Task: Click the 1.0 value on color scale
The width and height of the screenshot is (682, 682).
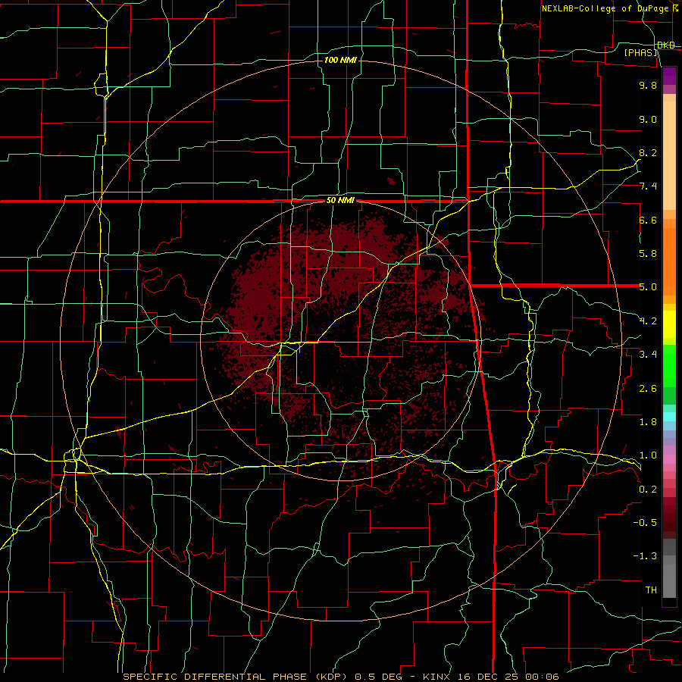Action: [x=648, y=455]
